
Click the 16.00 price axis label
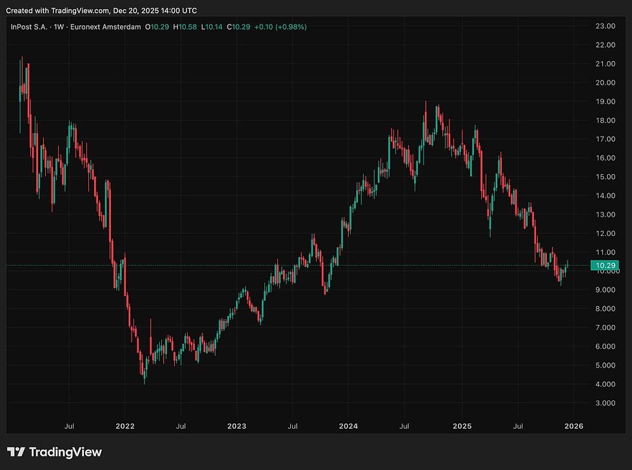[x=606, y=158]
